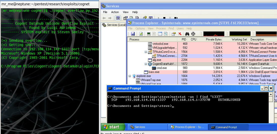The image size is (277, 134).
Task: Click Process Explorer title bar icon
Action: tap(130, 23)
